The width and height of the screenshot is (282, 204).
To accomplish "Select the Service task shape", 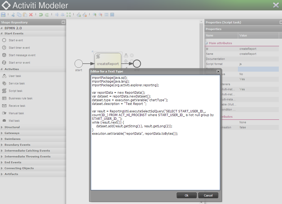I will 17,83.
